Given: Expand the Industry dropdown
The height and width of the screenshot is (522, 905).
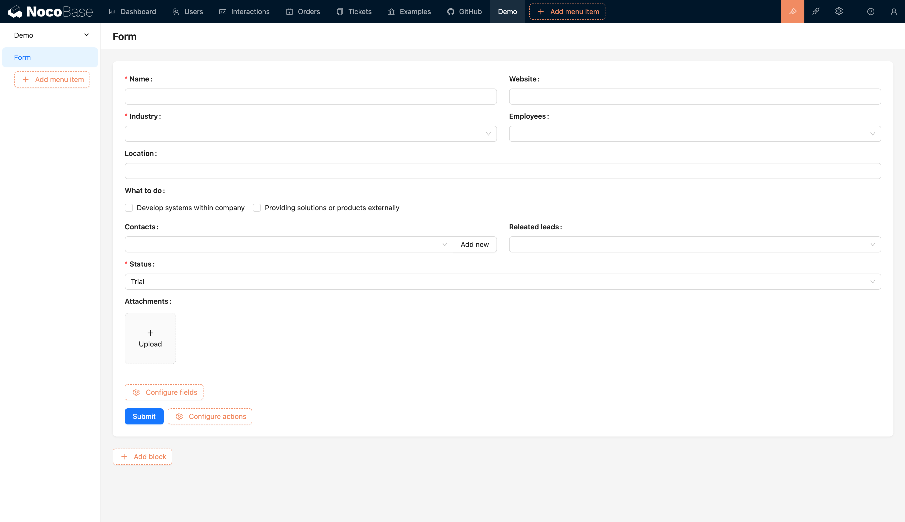Looking at the screenshot, I should click(311, 134).
